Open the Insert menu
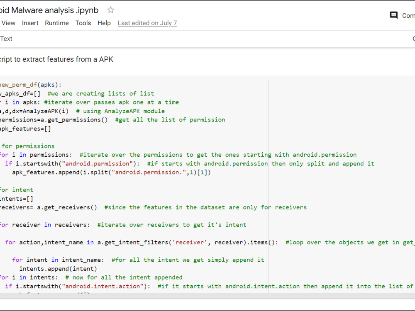Screen dimensions: 415x311 30,23
